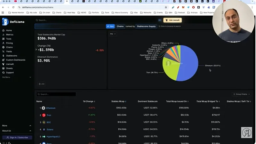Screen dimensions: 256x144
Task: Open the Stablecoins item in the sidebar
Action: tap(12, 56)
